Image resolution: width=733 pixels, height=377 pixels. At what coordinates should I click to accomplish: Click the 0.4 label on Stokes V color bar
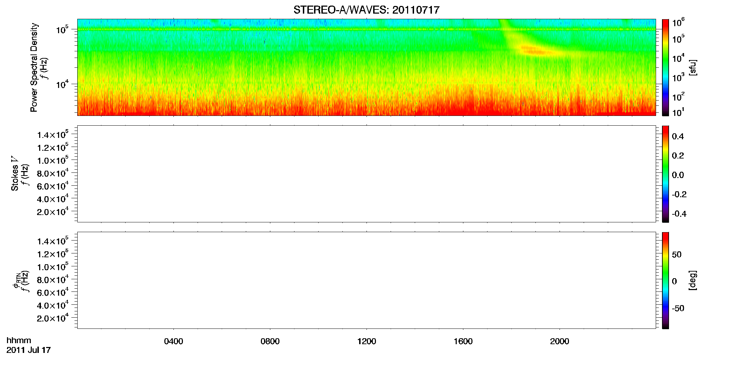[x=678, y=136]
